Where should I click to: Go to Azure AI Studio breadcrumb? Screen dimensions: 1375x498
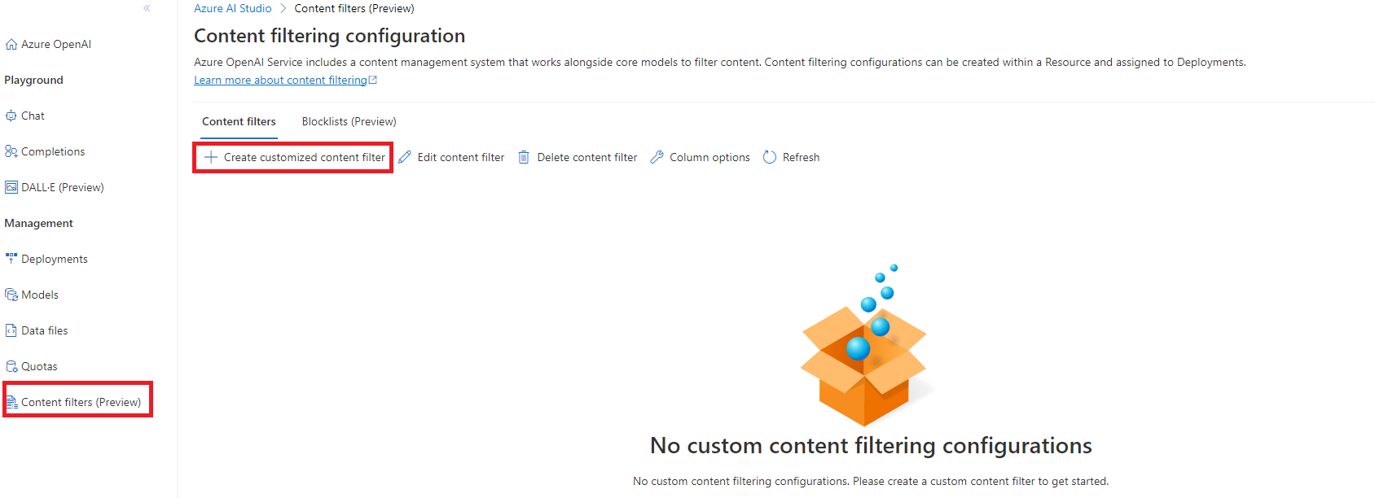(x=233, y=8)
